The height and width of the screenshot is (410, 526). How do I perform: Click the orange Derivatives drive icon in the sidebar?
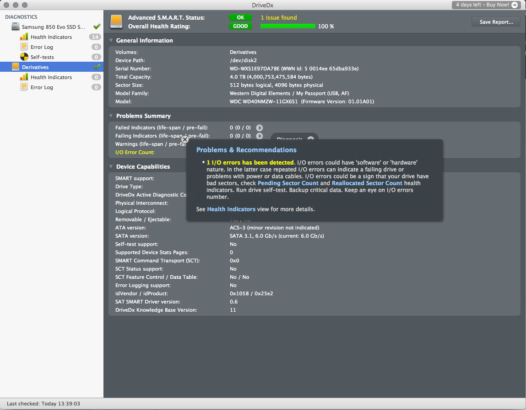[16, 67]
